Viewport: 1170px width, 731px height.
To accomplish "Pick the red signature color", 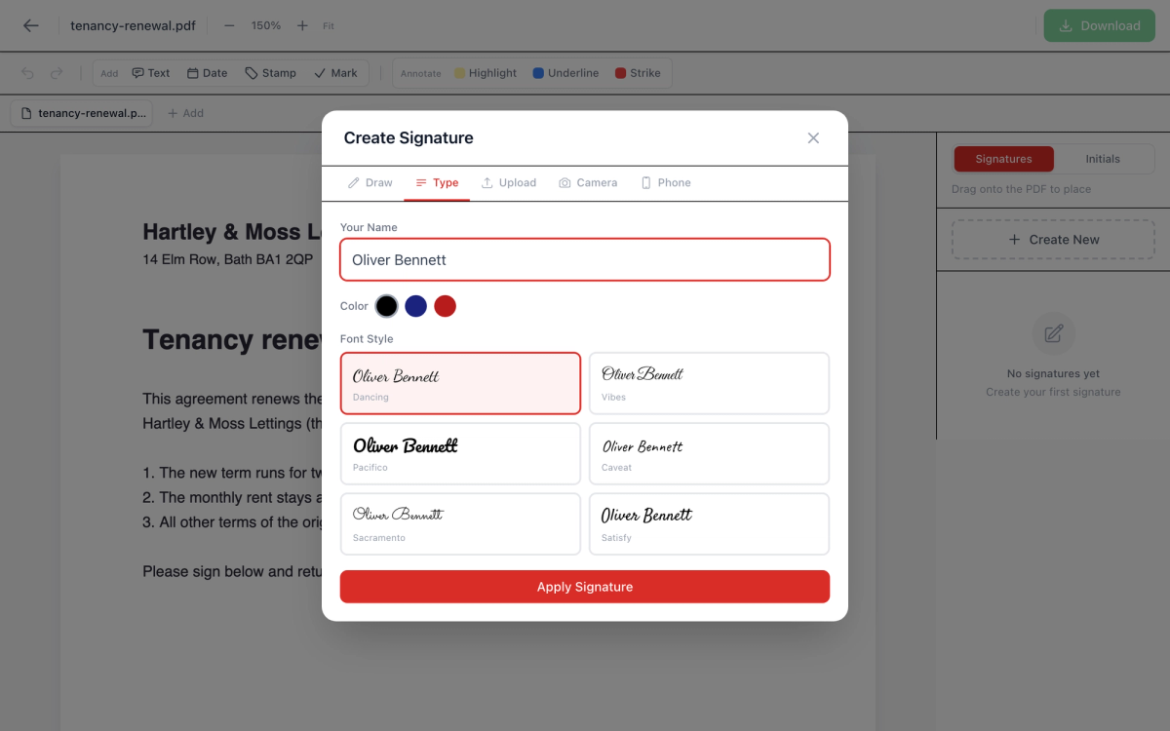I will point(446,306).
